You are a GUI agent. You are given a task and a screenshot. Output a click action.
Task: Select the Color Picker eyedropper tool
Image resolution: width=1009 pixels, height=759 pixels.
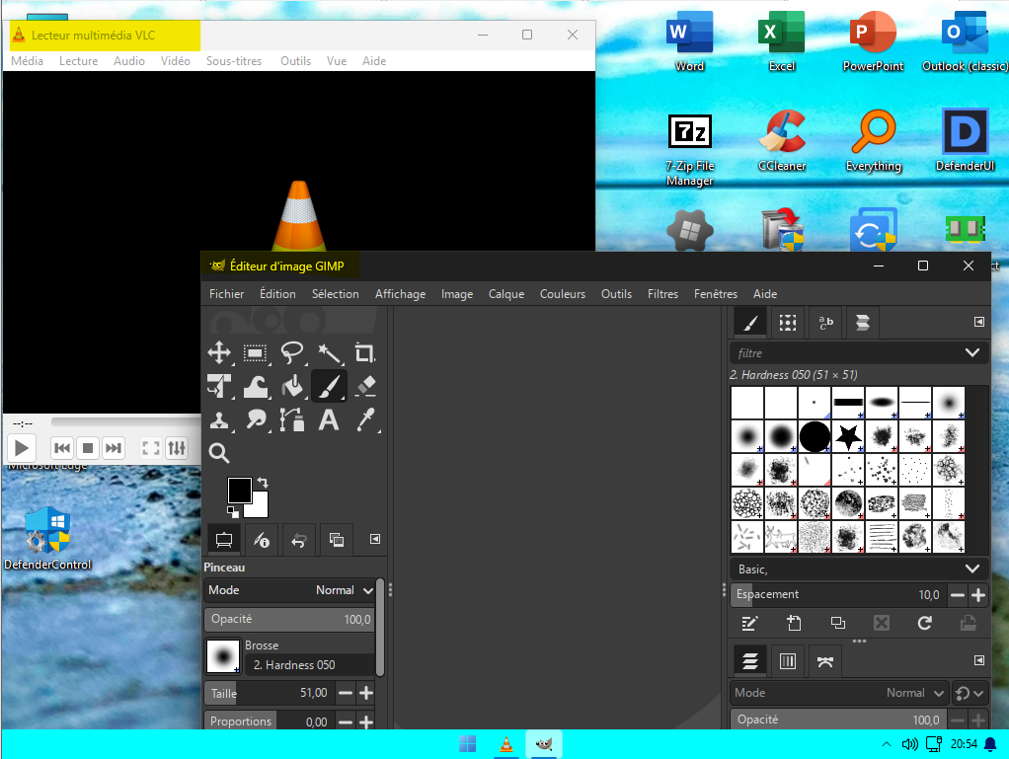tap(365, 419)
